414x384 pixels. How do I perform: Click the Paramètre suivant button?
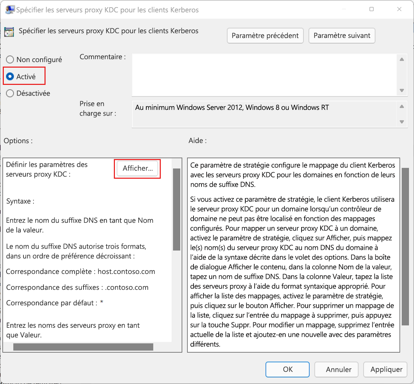pos(342,36)
